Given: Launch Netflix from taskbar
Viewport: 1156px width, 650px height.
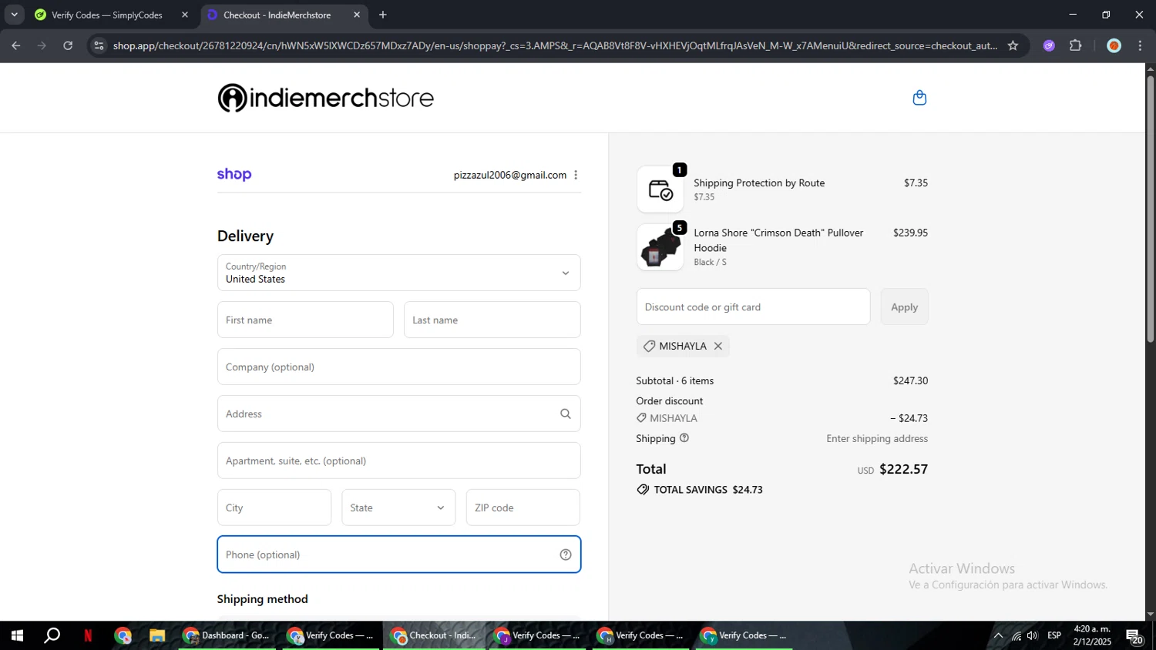Looking at the screenshot, I should (x=88, y=635).
